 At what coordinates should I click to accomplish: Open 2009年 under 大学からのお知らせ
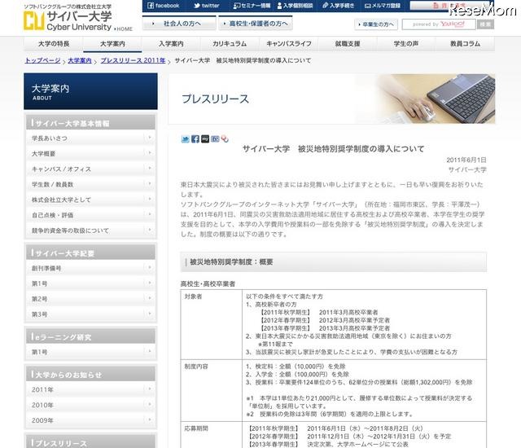(90, 420)
